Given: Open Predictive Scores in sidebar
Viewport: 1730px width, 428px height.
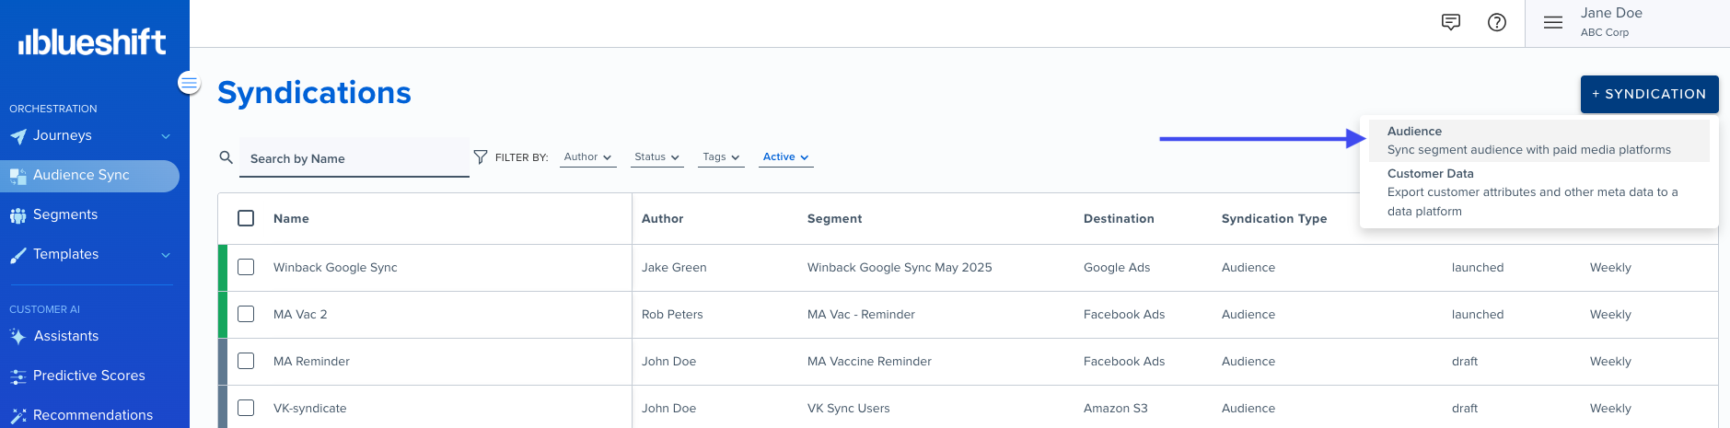Looking at the screenshot, I should coord(89,376).
